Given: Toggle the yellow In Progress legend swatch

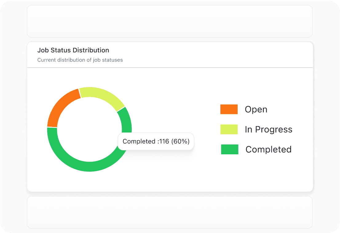Looking at the screenshot, I should point(229,129).
